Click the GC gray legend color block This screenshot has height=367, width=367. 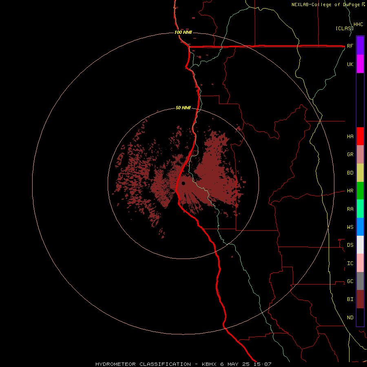click(360, 281)
